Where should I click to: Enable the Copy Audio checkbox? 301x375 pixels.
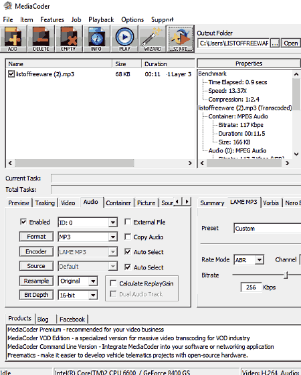tap(128, 237)
